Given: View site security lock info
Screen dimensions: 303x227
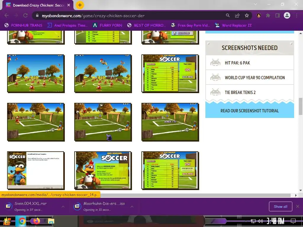Looking at the screenshot, I should pyautogui.click(x=37, y=16).
